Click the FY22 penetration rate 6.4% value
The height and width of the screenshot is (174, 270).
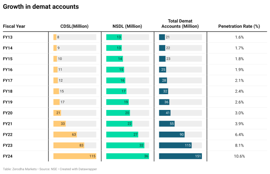[x=239, y=134]
